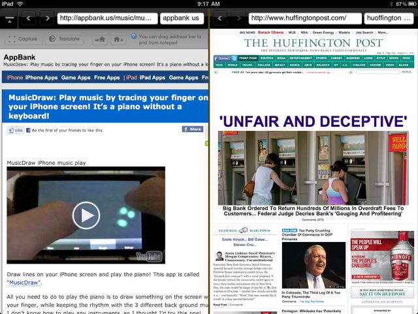Open Game Apps menu under iPad
Image resolution: width=418 pixels, height=314 pixels.
(x=184, y=78)
